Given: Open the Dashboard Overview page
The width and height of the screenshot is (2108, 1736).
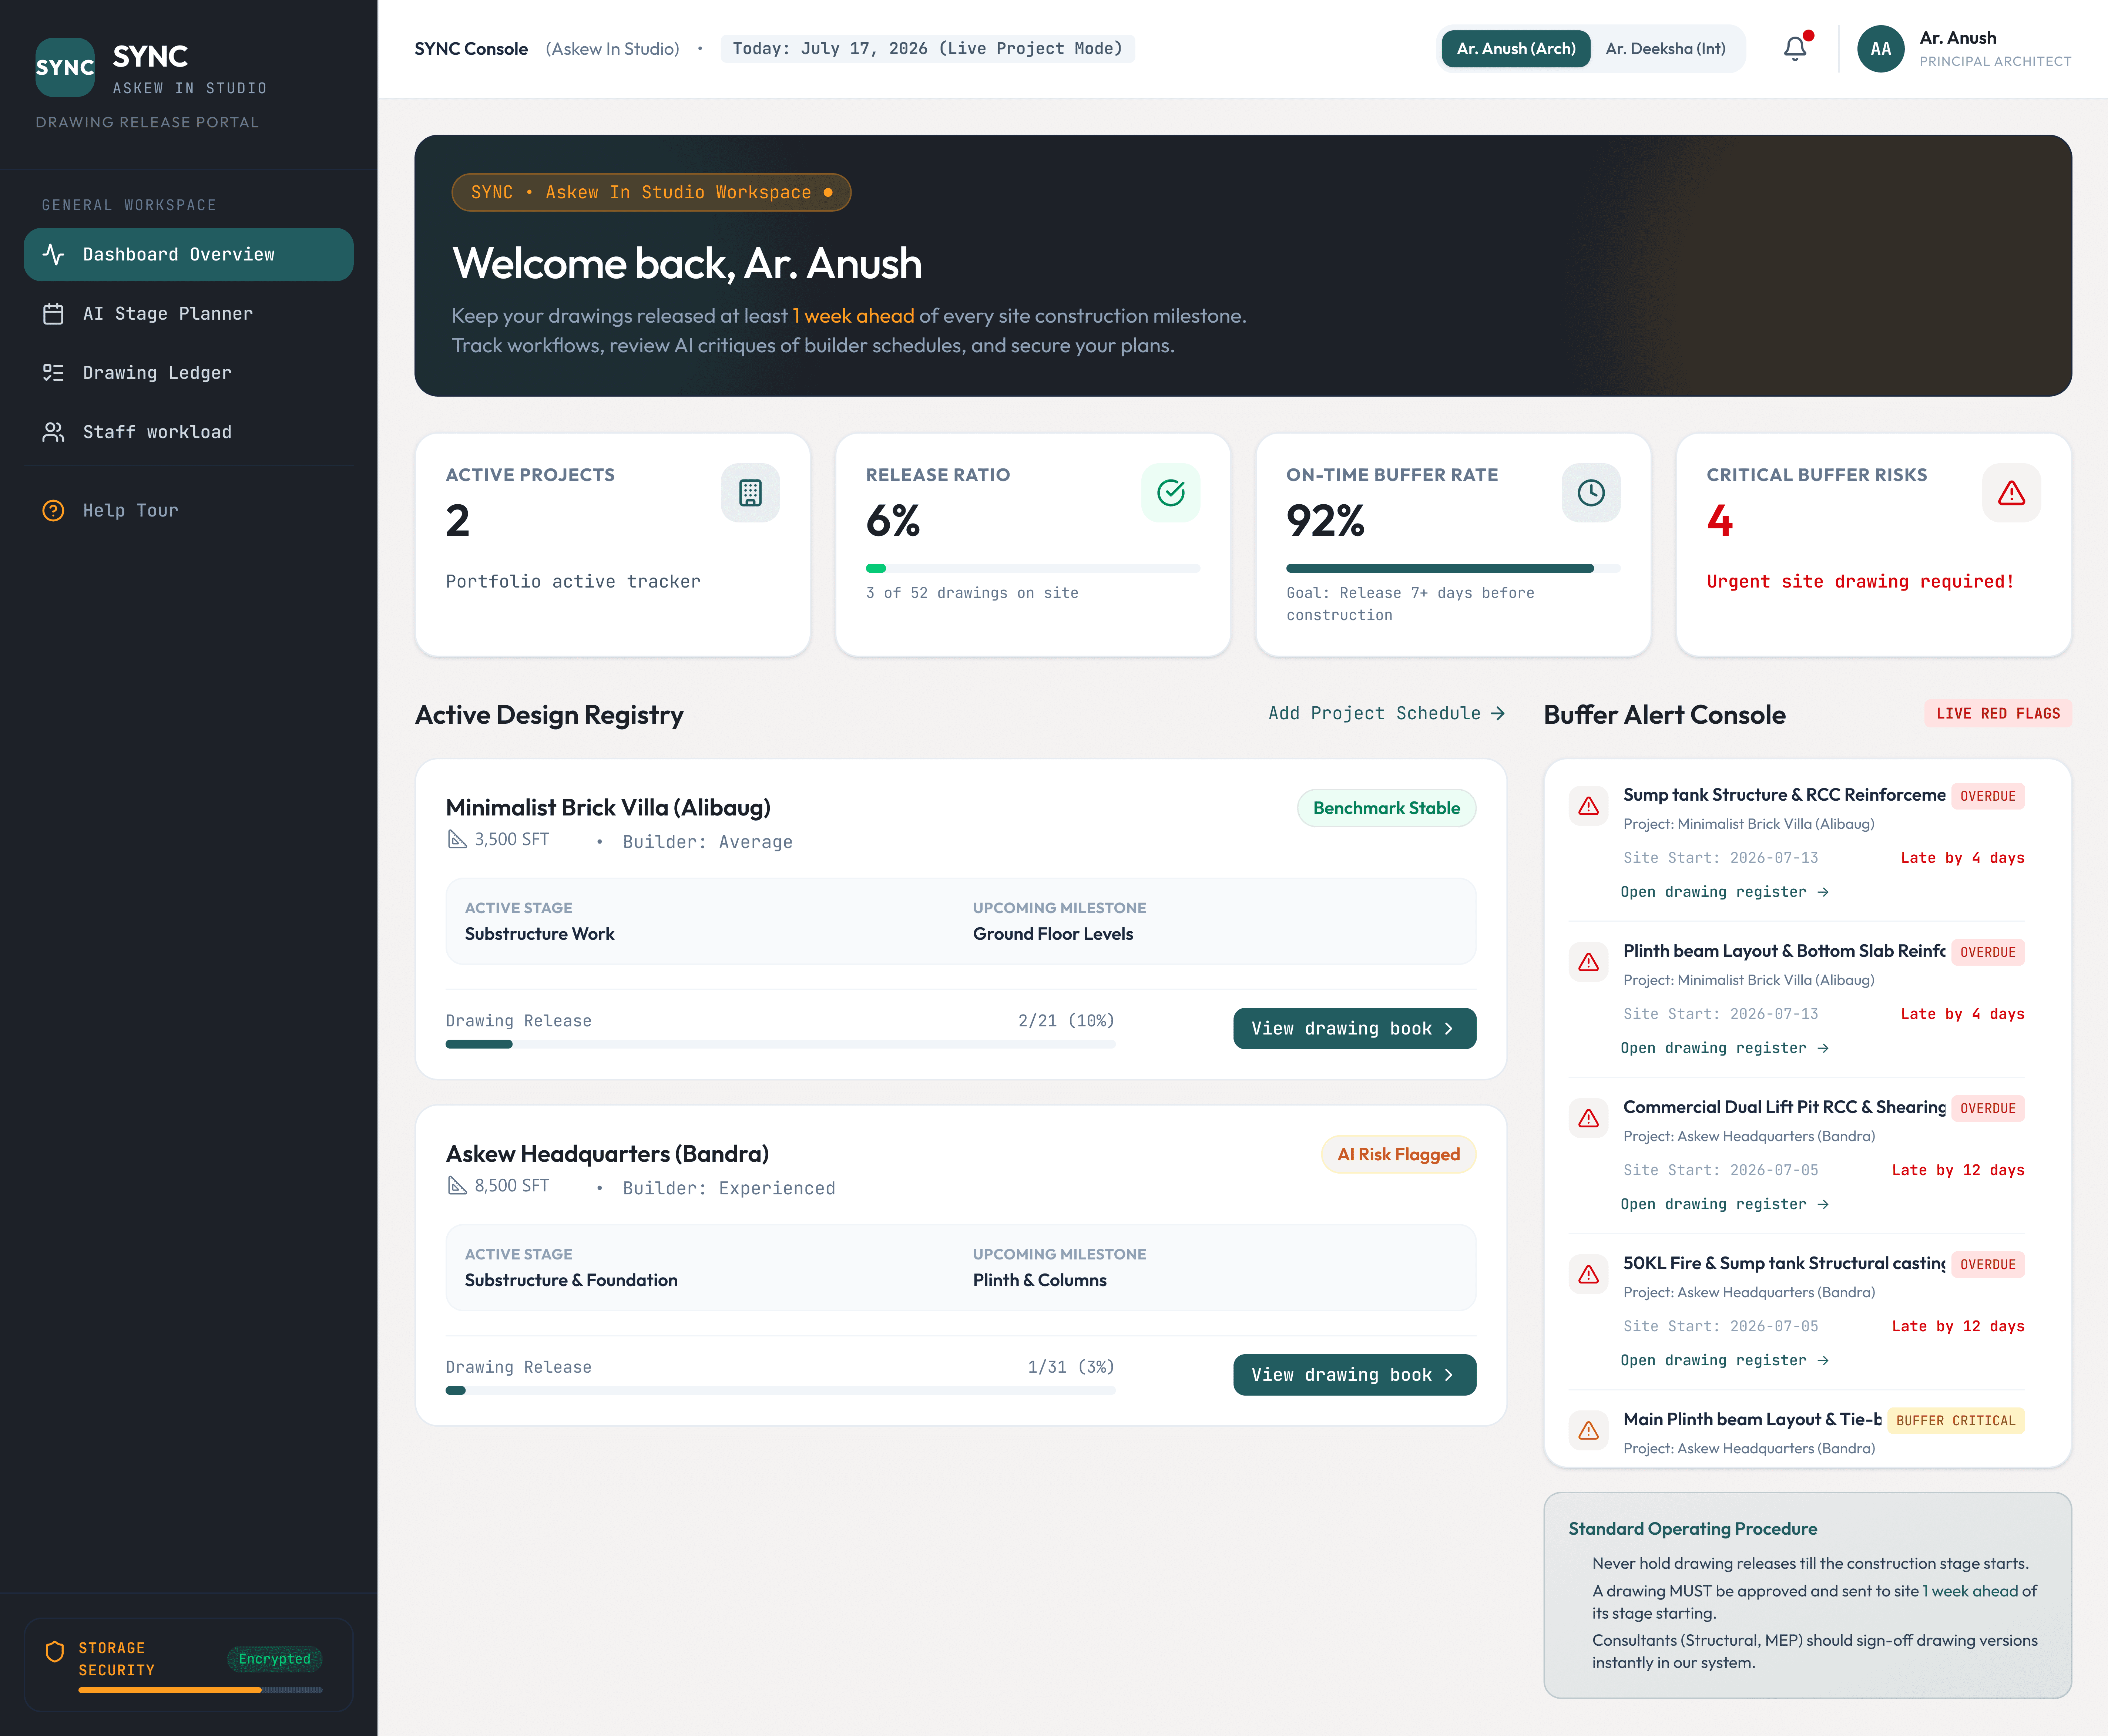Looking at the screenshot, I should 189,255.
